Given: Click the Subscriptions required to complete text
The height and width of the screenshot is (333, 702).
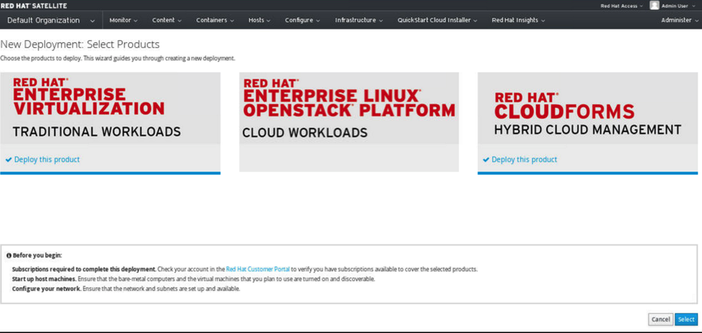Looking at the screenshot, I should [84, 269].
